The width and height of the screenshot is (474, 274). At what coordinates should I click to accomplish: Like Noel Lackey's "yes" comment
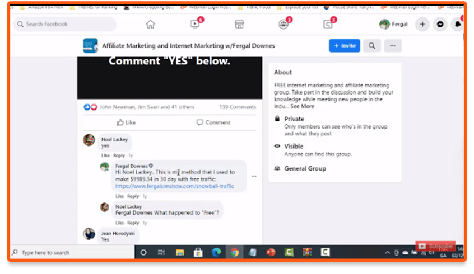pos(105,155)
